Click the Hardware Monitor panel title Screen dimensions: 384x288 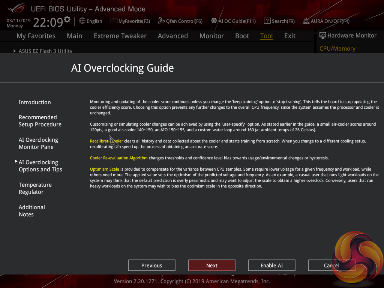[352, 36]
